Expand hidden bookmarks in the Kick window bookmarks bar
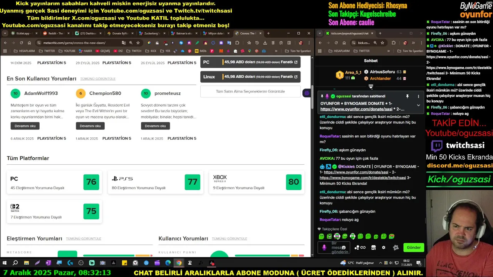The width and height of the screenshot is (493, 277). [388, 51]
